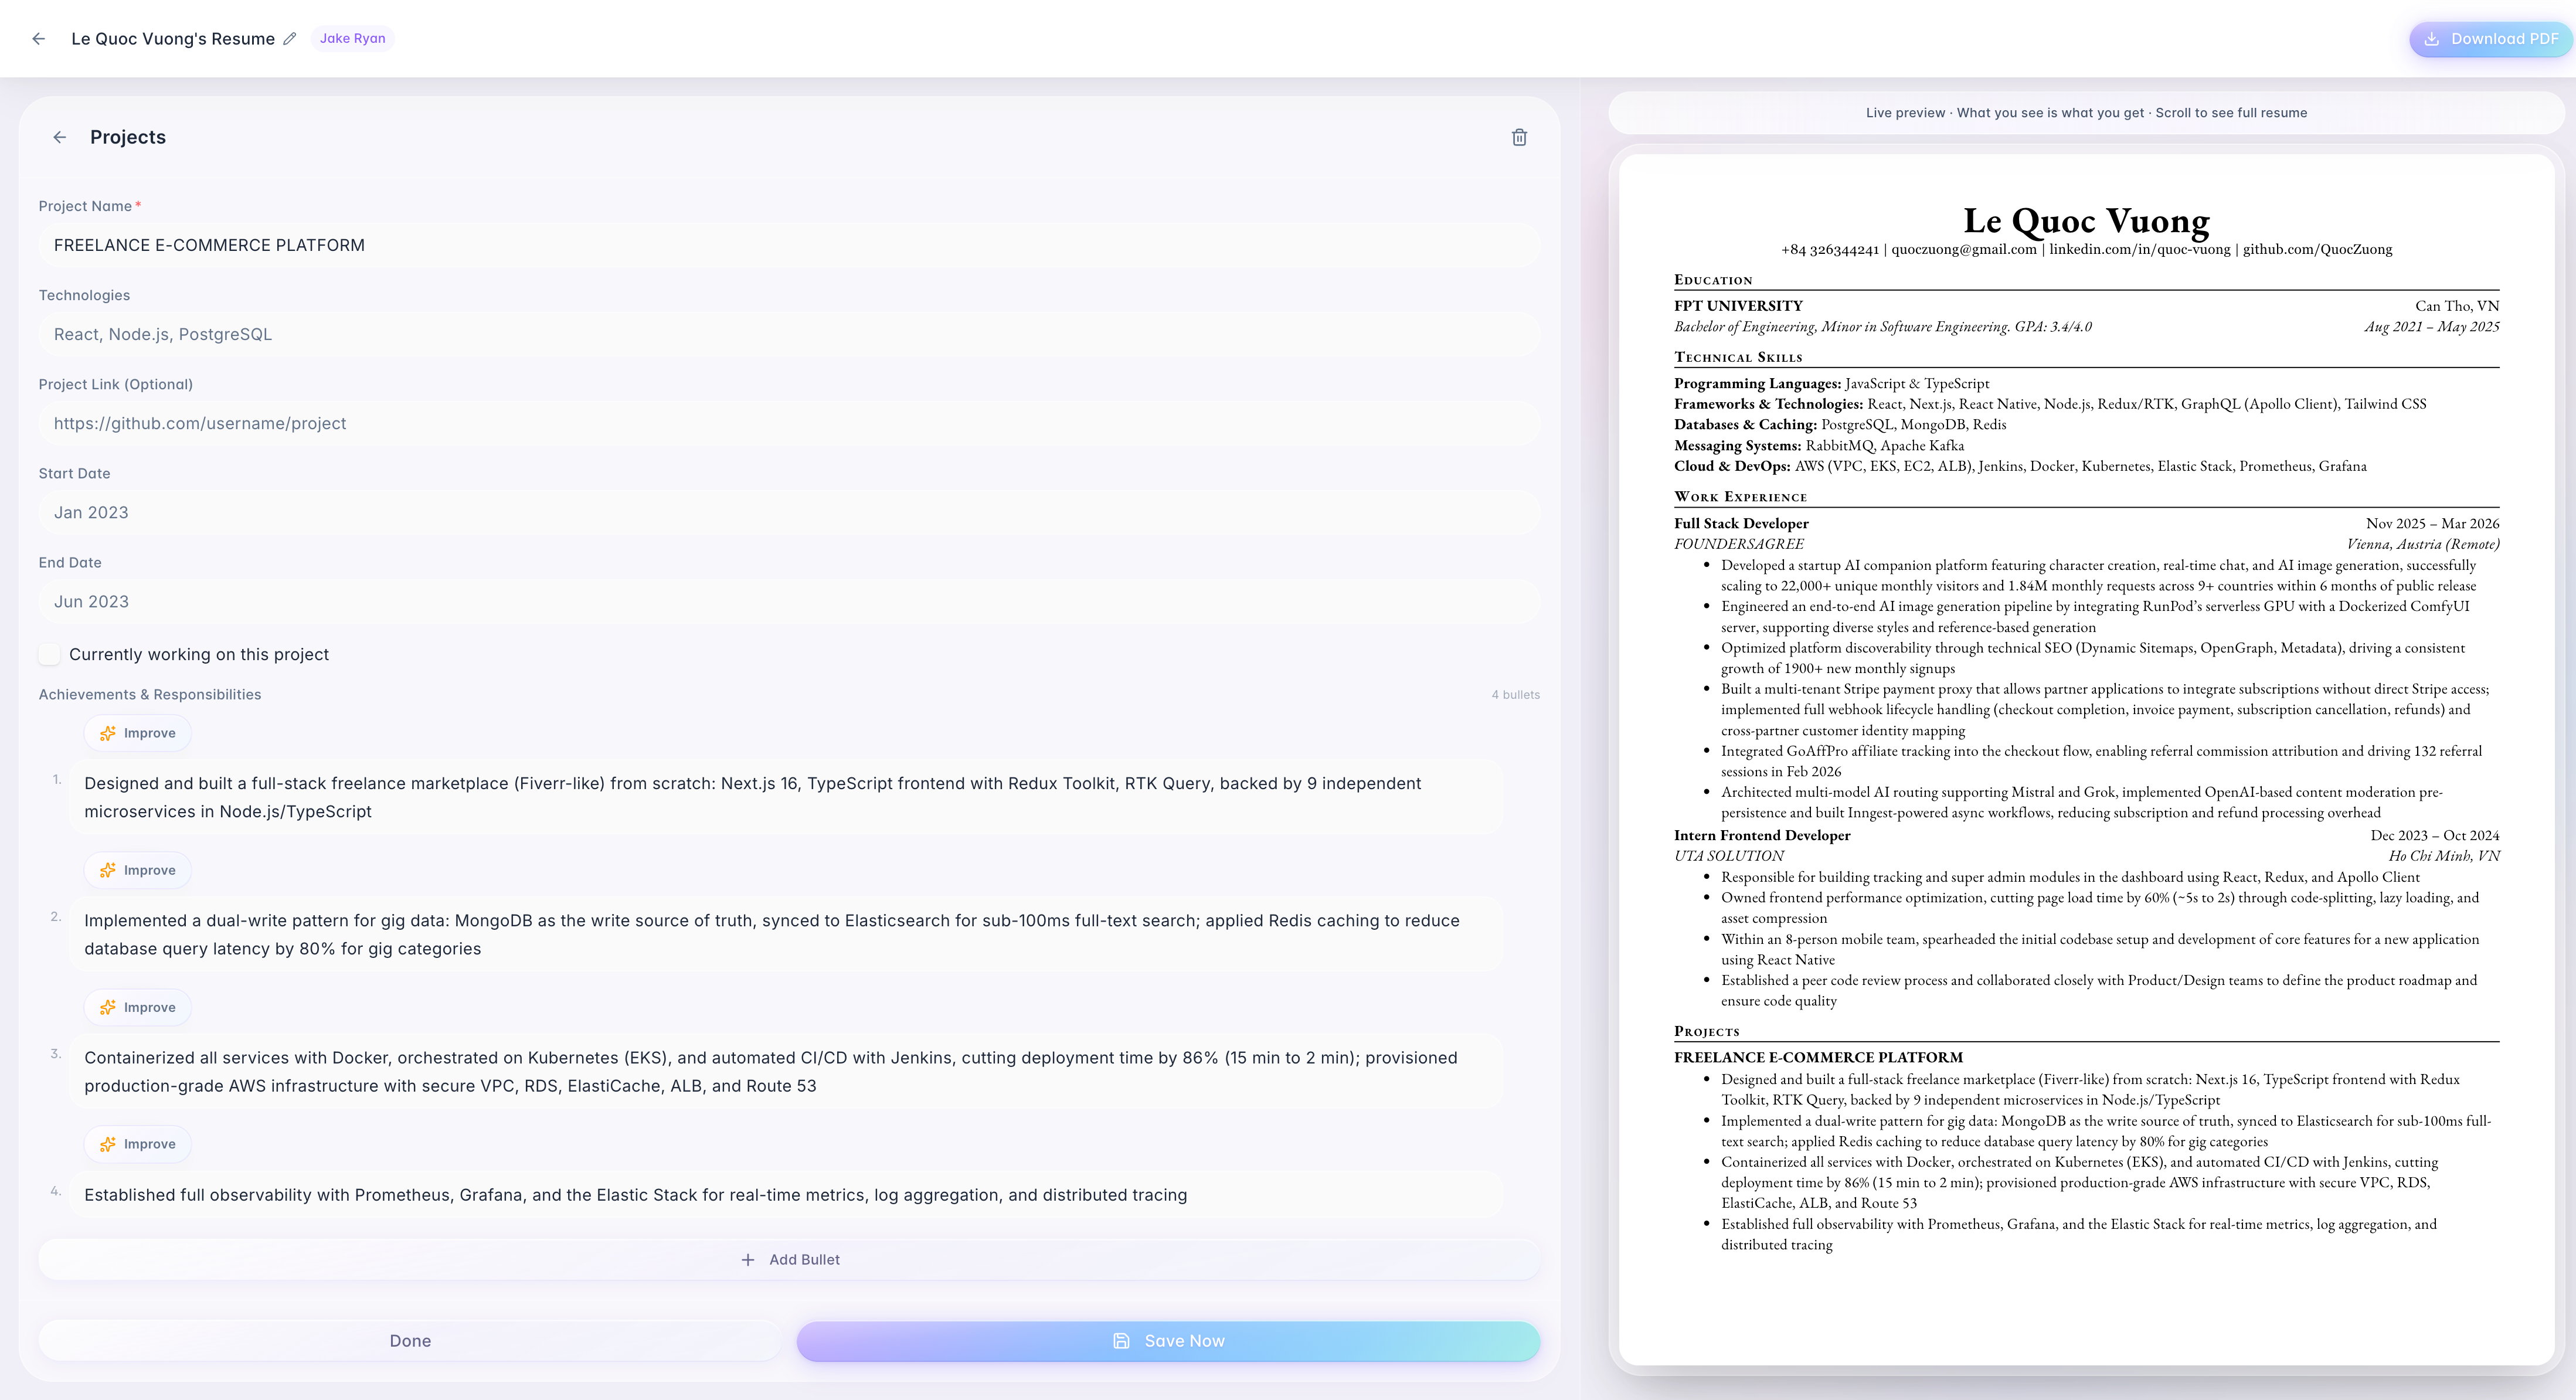Click 'Nov 2025 – Mar 2026' date in preview
2576x1400 pixels.
coord(2432,523)
